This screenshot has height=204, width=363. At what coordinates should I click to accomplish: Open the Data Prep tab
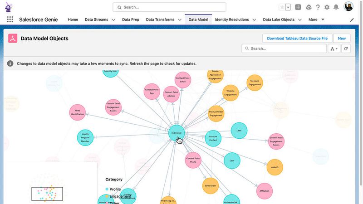tap(131, 19)
